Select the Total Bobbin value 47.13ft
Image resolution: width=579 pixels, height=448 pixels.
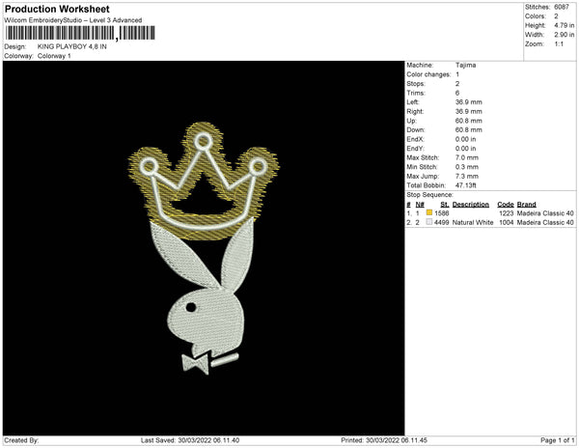pos(466,185)
